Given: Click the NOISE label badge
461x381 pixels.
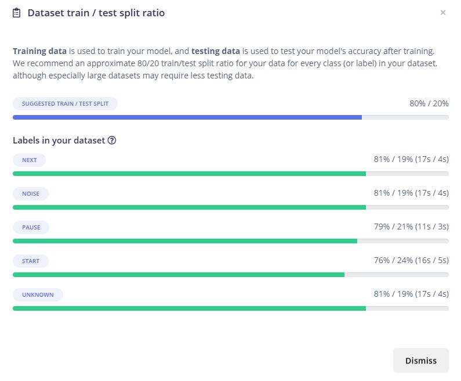Looking at the screenshot, I should click(x=31, y=193).
